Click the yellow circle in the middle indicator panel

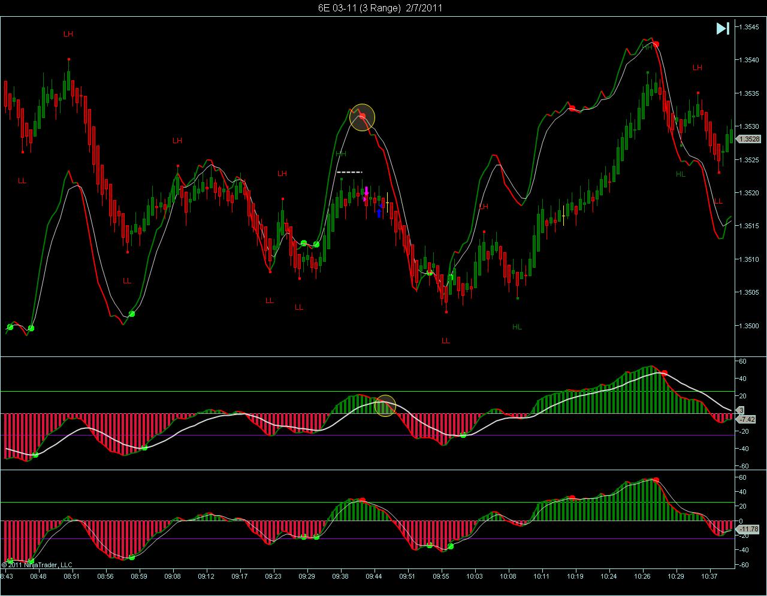coord(385,406)
